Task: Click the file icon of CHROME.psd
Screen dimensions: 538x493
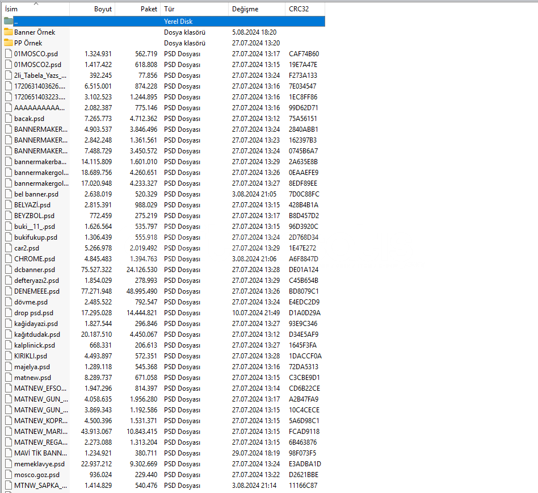Action: (9, 259)
